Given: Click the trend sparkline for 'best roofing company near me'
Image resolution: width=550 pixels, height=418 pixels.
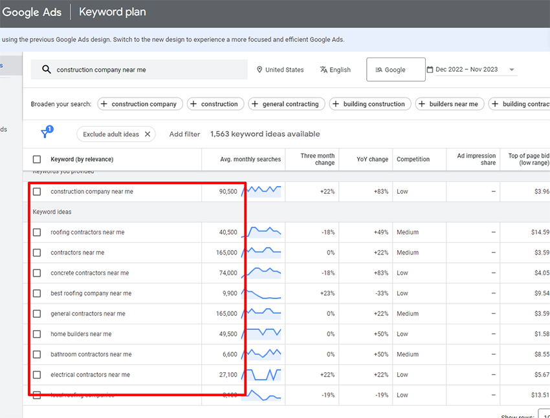Looking at the screenshot, I should click(x=261, y=293).
